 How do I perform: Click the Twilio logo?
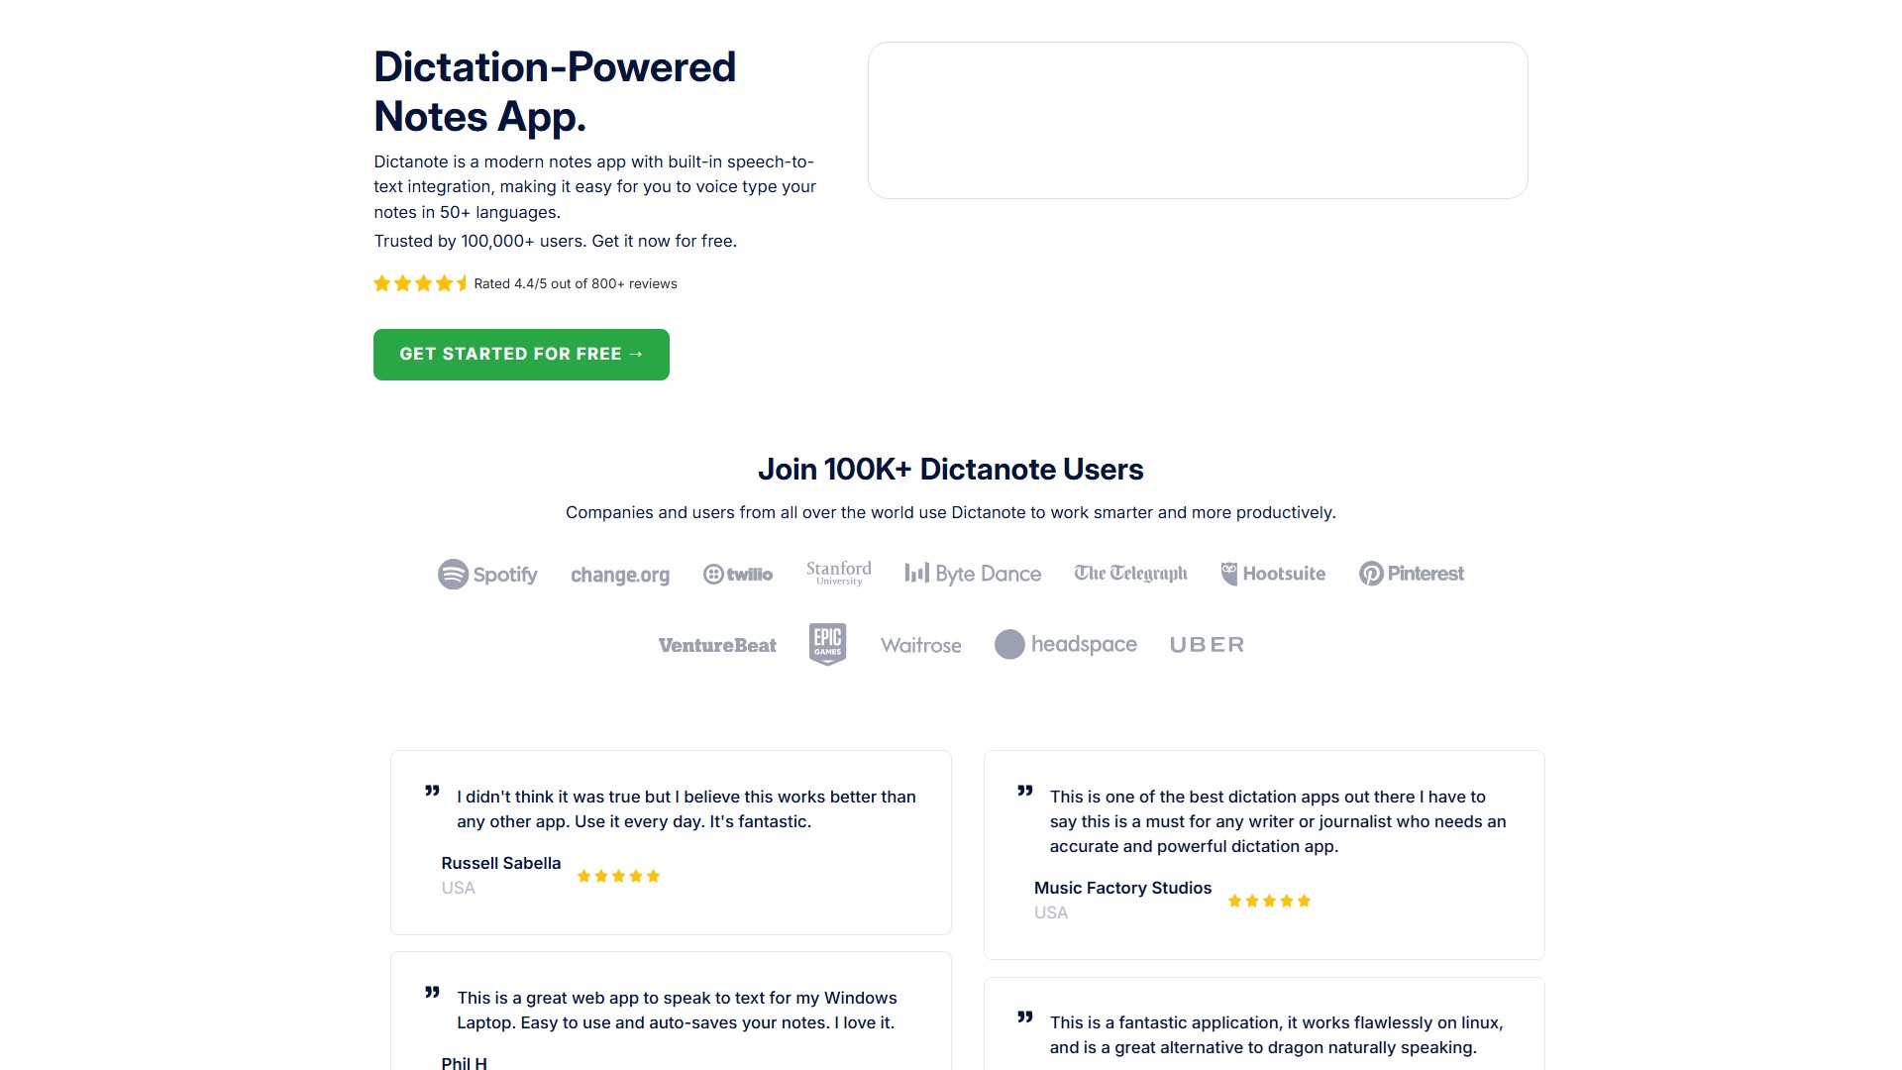pyautogui.click(x=738, y=575)
